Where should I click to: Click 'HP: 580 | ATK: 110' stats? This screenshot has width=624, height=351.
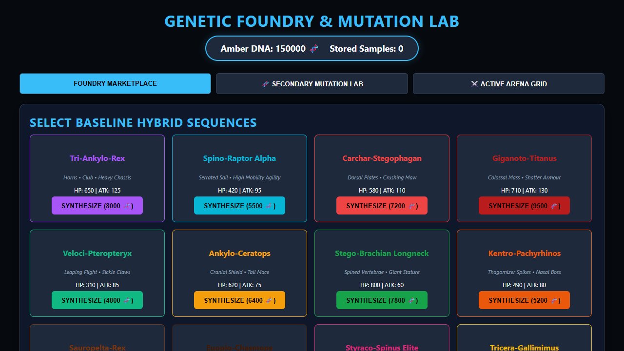point(382,191)
